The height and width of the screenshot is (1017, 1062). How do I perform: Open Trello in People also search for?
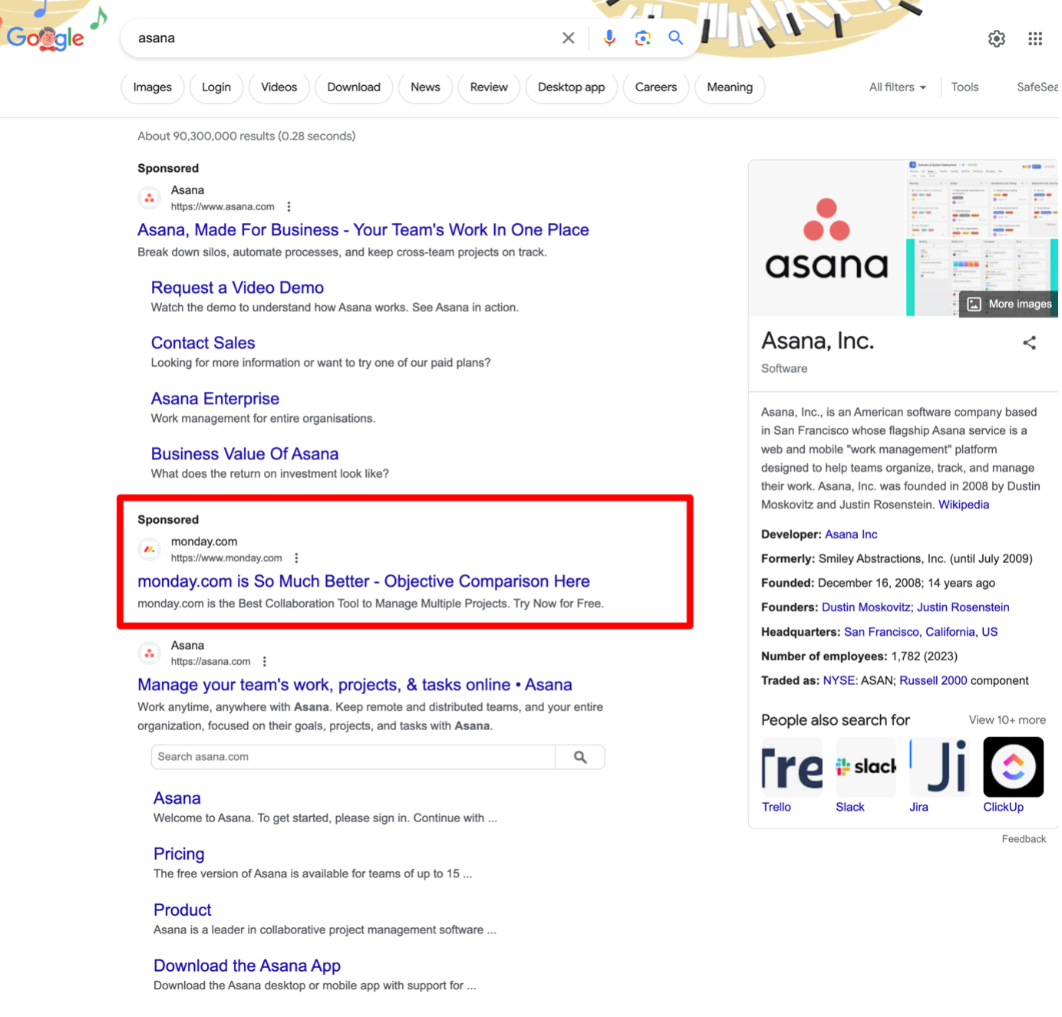click(792, 775)
